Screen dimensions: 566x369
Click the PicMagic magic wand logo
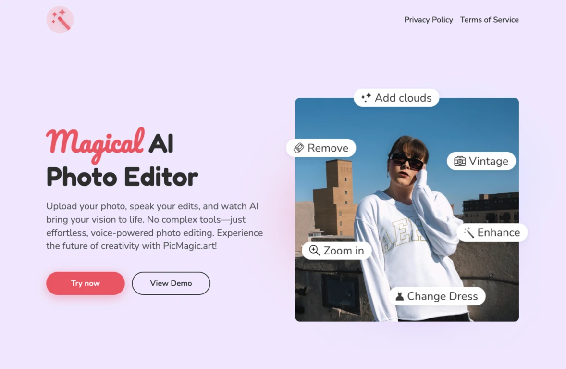(60, 20)
